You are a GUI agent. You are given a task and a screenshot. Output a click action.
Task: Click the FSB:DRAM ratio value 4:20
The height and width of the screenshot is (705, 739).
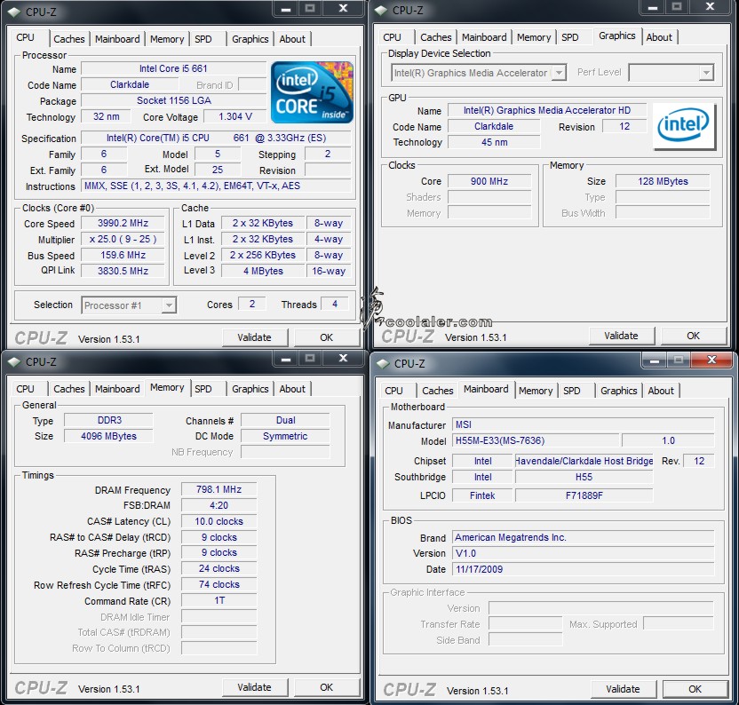pyautogui.click(x=219, y=505)
